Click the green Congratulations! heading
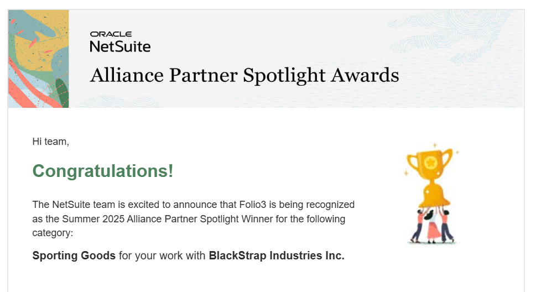Image resolution: width=536 pixels, height=292 pixels. (x=103, y=171)
